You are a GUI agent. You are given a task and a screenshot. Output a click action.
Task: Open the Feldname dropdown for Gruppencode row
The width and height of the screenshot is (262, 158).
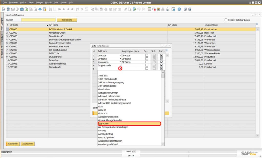coord(120,65)
